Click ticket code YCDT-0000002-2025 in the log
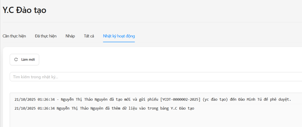 point(180,99)
